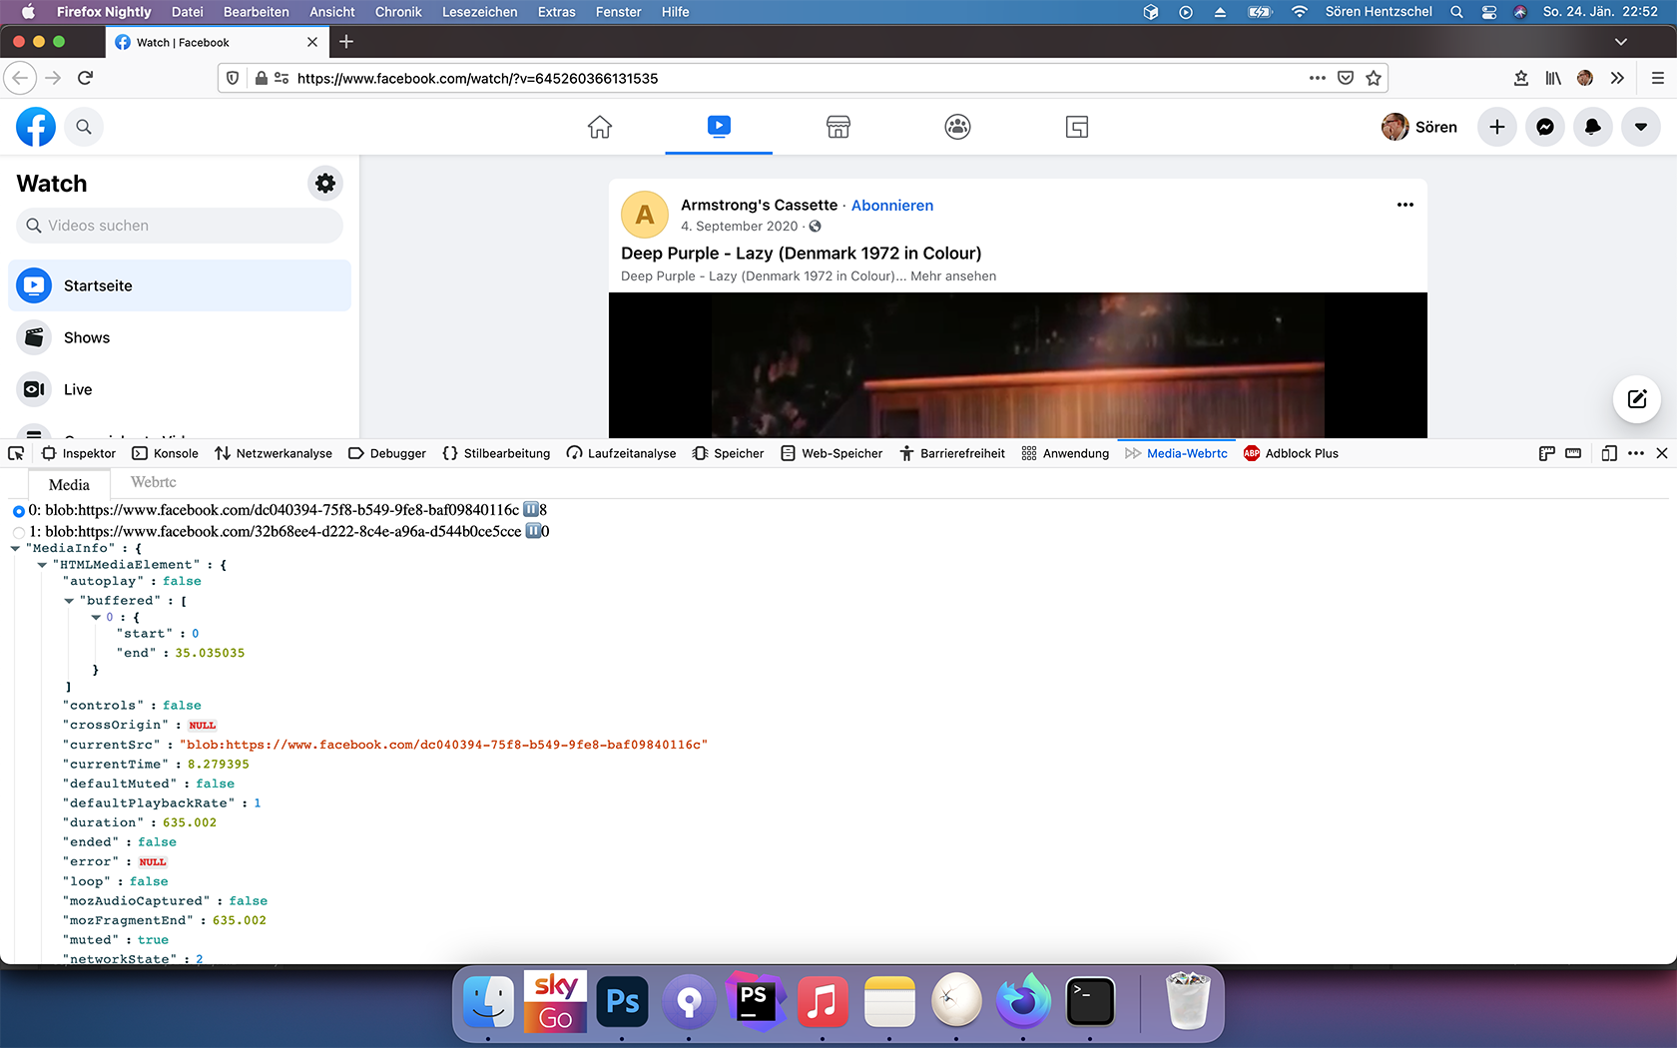The height and width of the screenshot is (1048, 1677).
Task: Open the Netzwerkanalyse devtools panel
Action: pyautogui.click(x=274, y=453)
